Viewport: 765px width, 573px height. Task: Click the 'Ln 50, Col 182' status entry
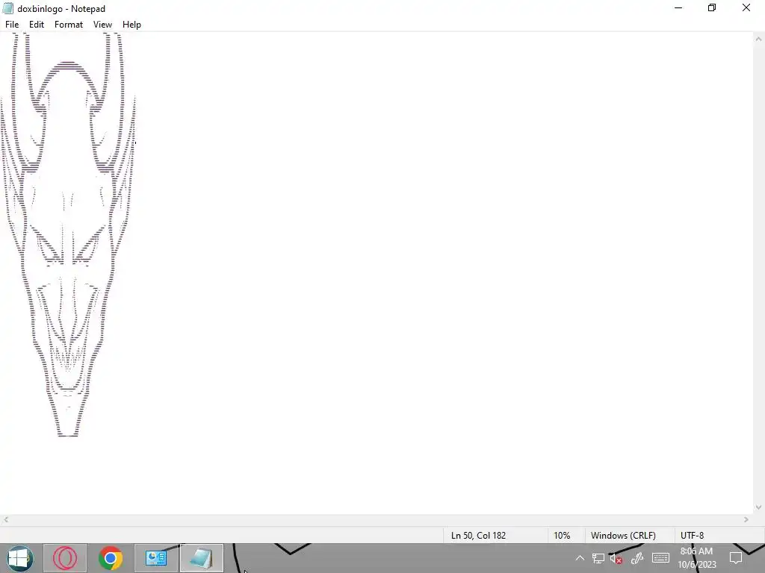[x=478, y=536]
